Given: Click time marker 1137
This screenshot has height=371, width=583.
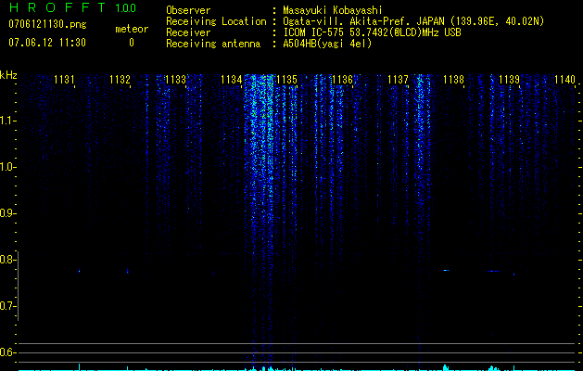Looking at the screenshot, I should pyautogui.click(x=398, y=79).
